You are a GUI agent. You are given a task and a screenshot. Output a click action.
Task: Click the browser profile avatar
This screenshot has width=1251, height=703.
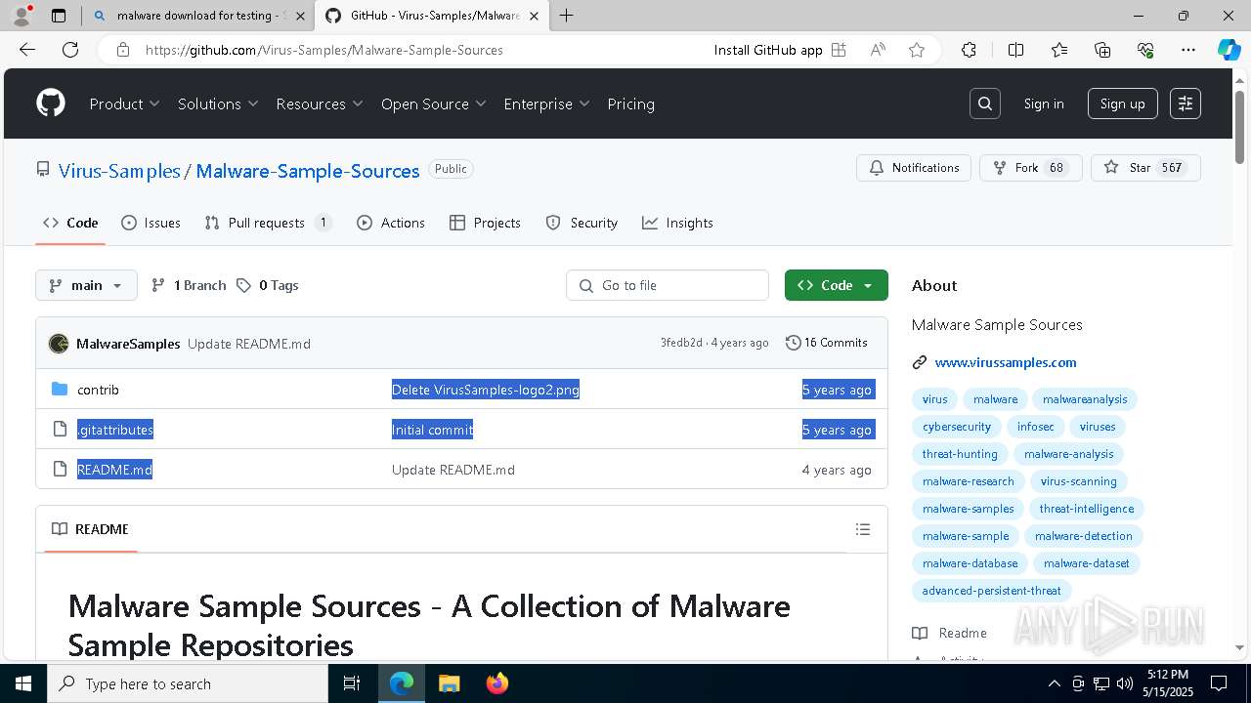(x=22, y=16)
